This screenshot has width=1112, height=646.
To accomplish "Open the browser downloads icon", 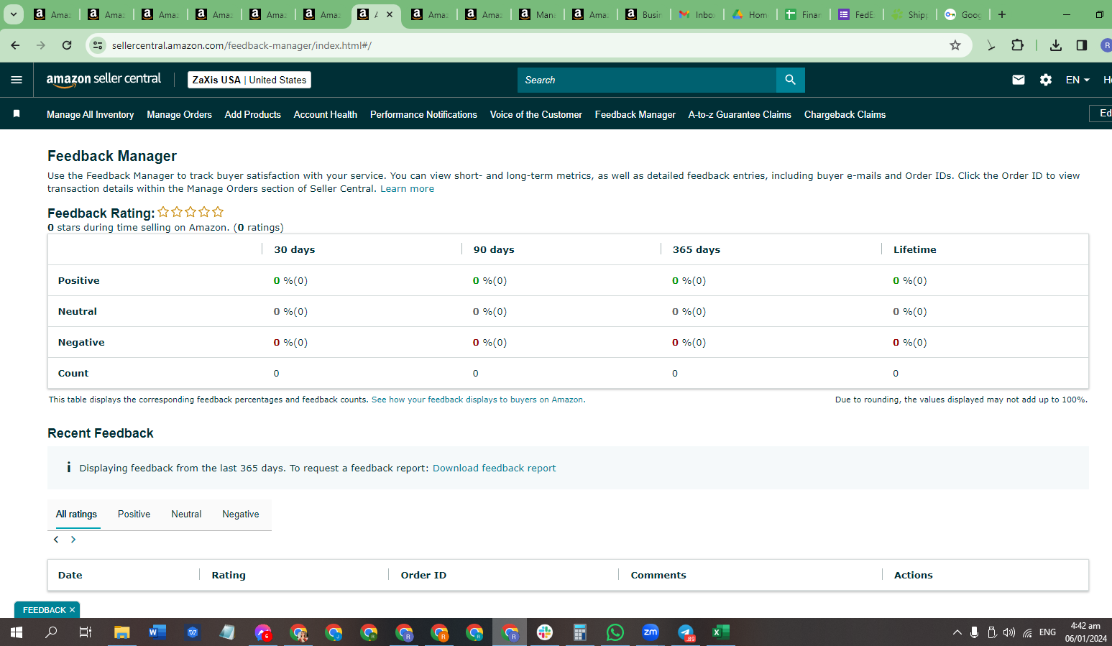I will (x=1055, y=45).
